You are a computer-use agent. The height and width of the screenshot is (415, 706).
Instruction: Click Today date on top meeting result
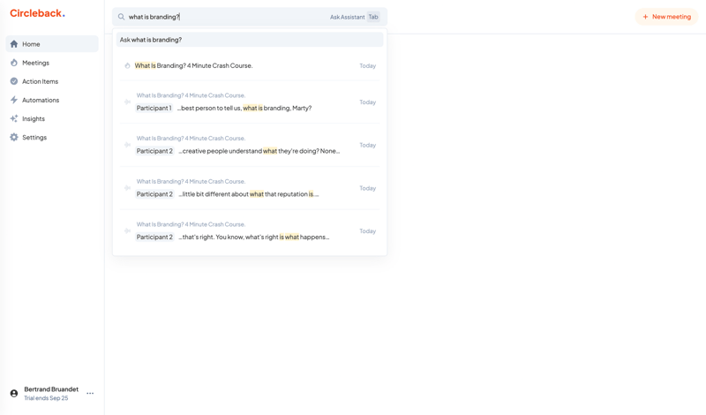[x=367, y=66]
